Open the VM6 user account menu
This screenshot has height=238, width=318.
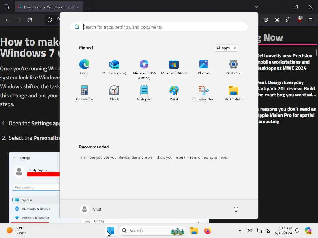click(x=91, y=209)
